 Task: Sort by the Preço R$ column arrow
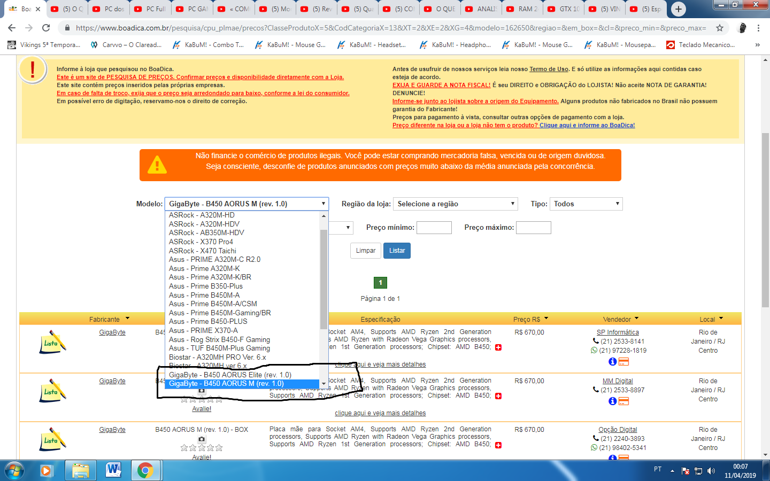[x=546, y=319]
